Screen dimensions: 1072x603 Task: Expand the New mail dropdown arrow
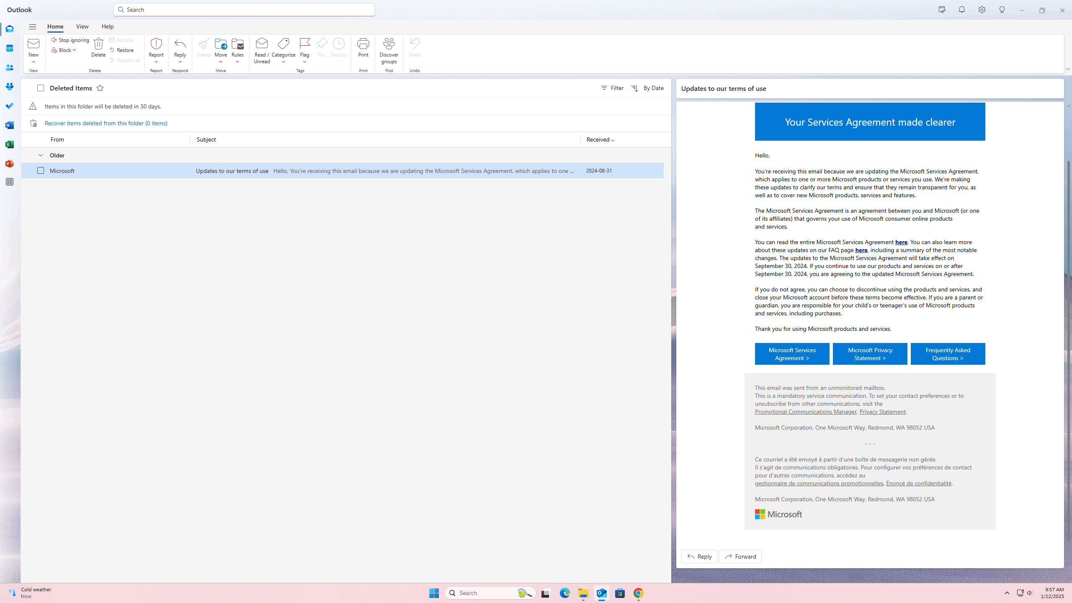pos(33,62)
